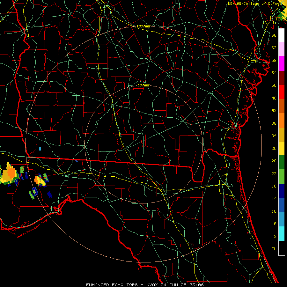Click the 23:06 timestamp

[x=197, y=285]
